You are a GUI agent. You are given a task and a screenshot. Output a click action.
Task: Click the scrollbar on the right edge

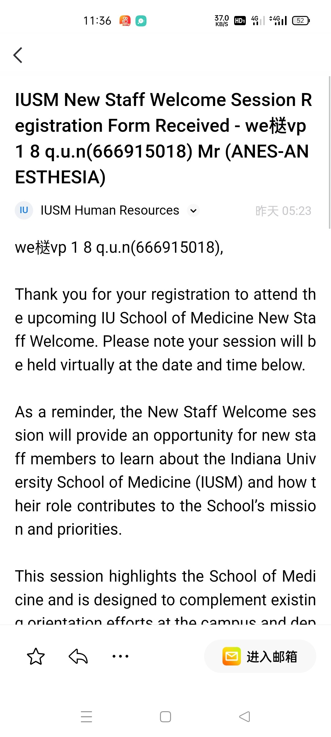click(329, 154)
